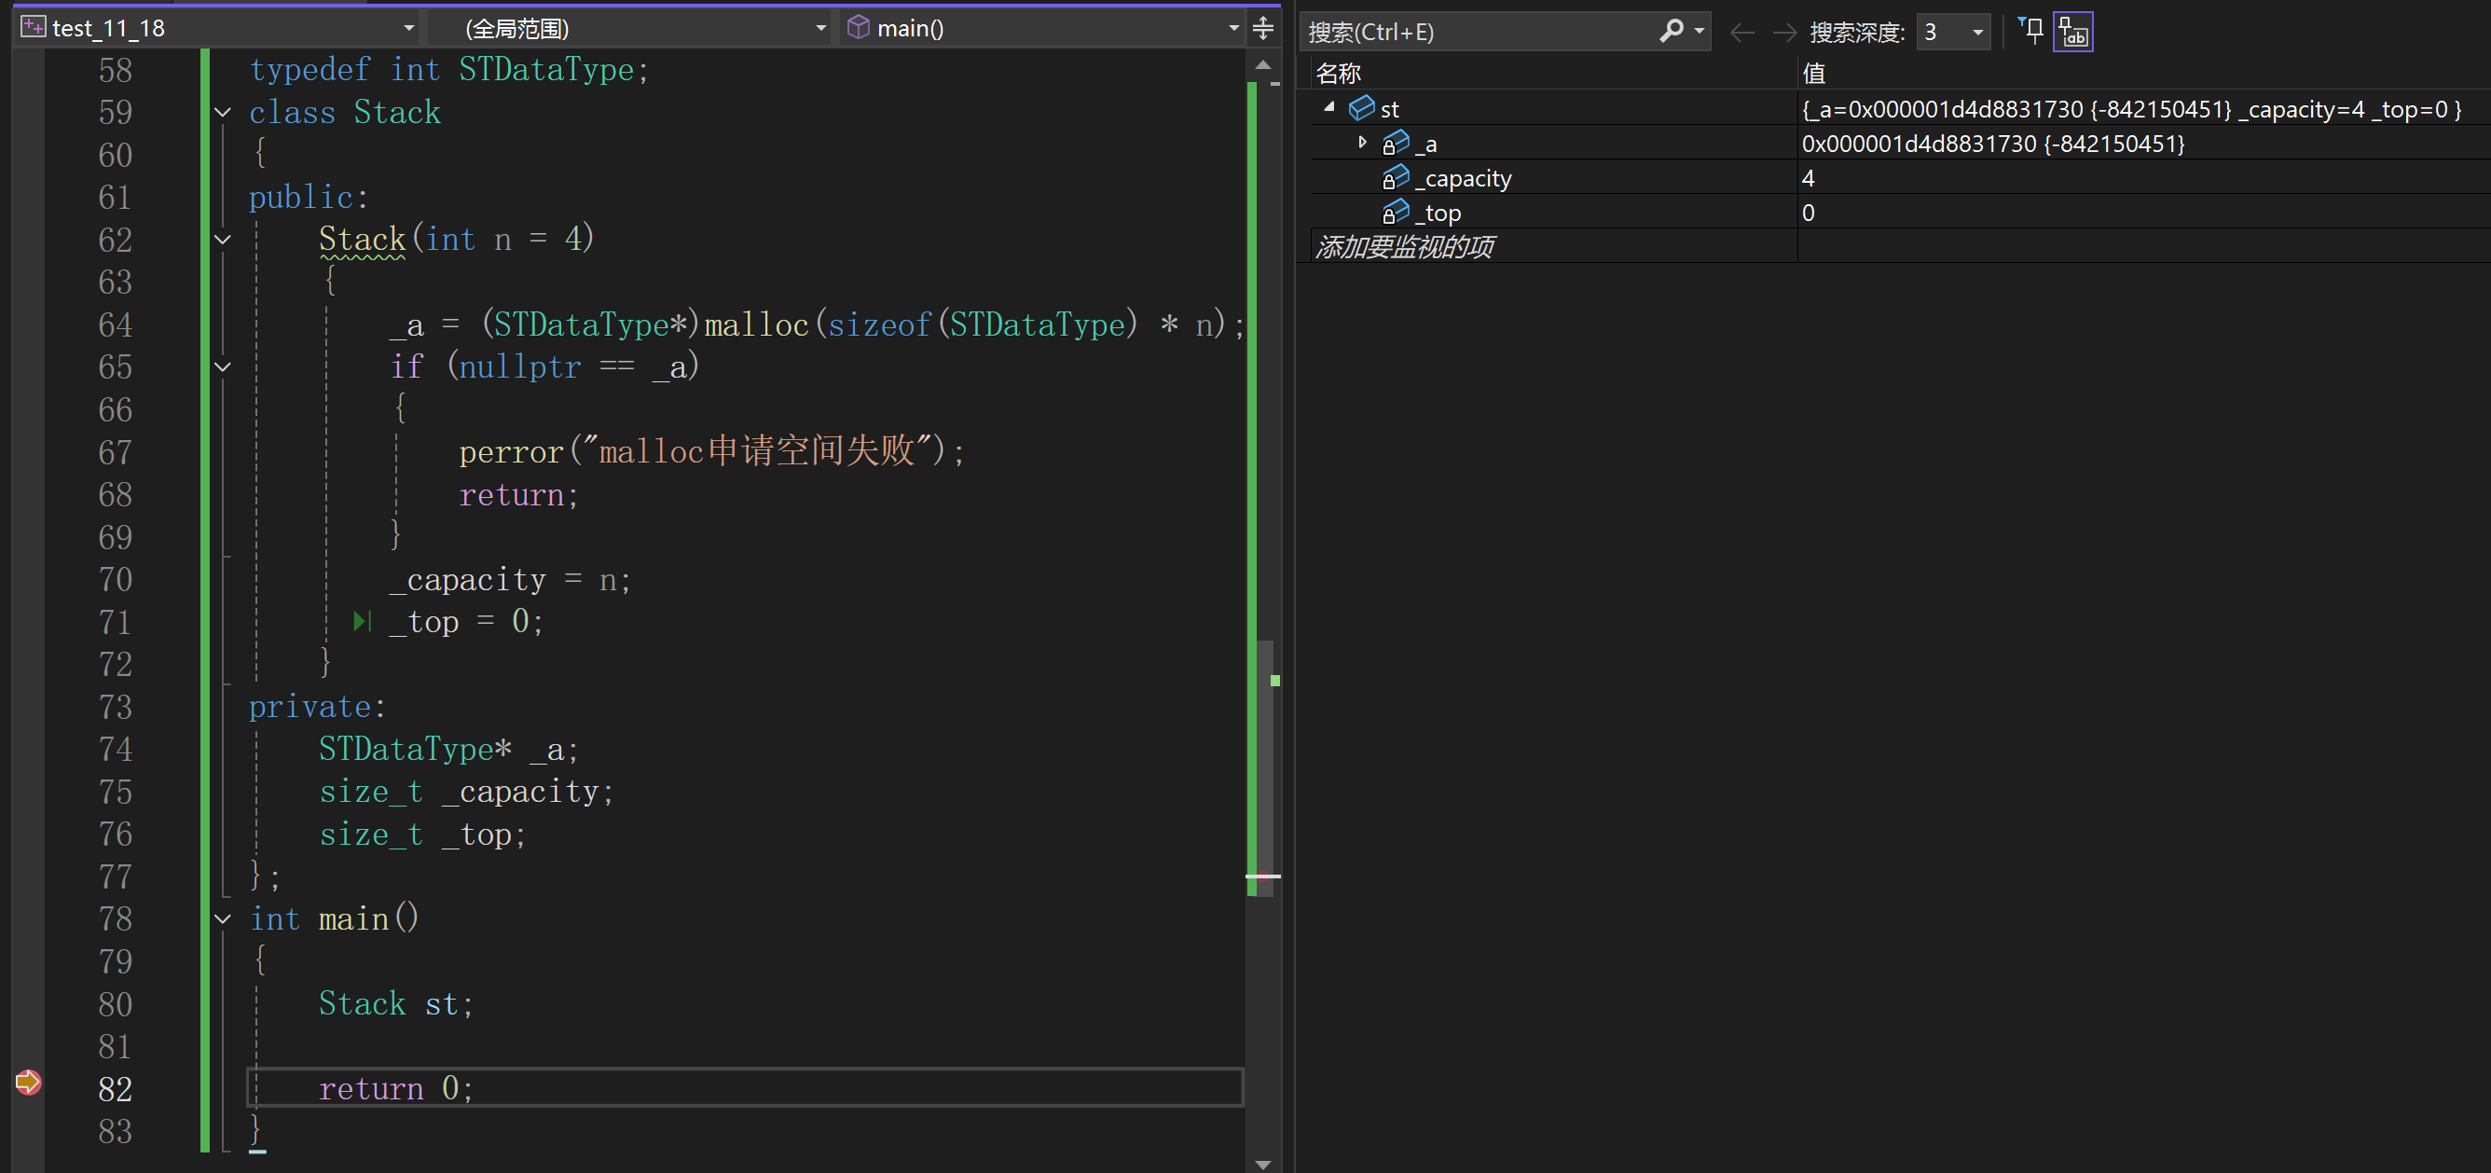Click the add item to watch row

click(x=1405, y=247)
